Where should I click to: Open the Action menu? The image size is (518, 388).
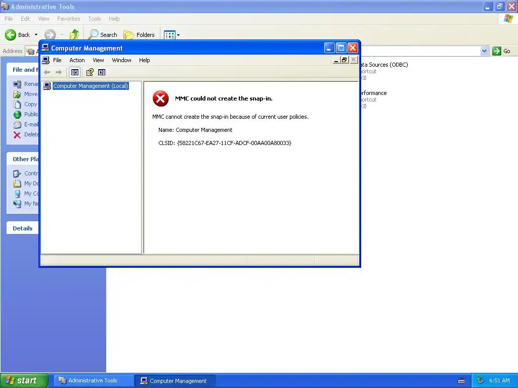pos(77,60)
